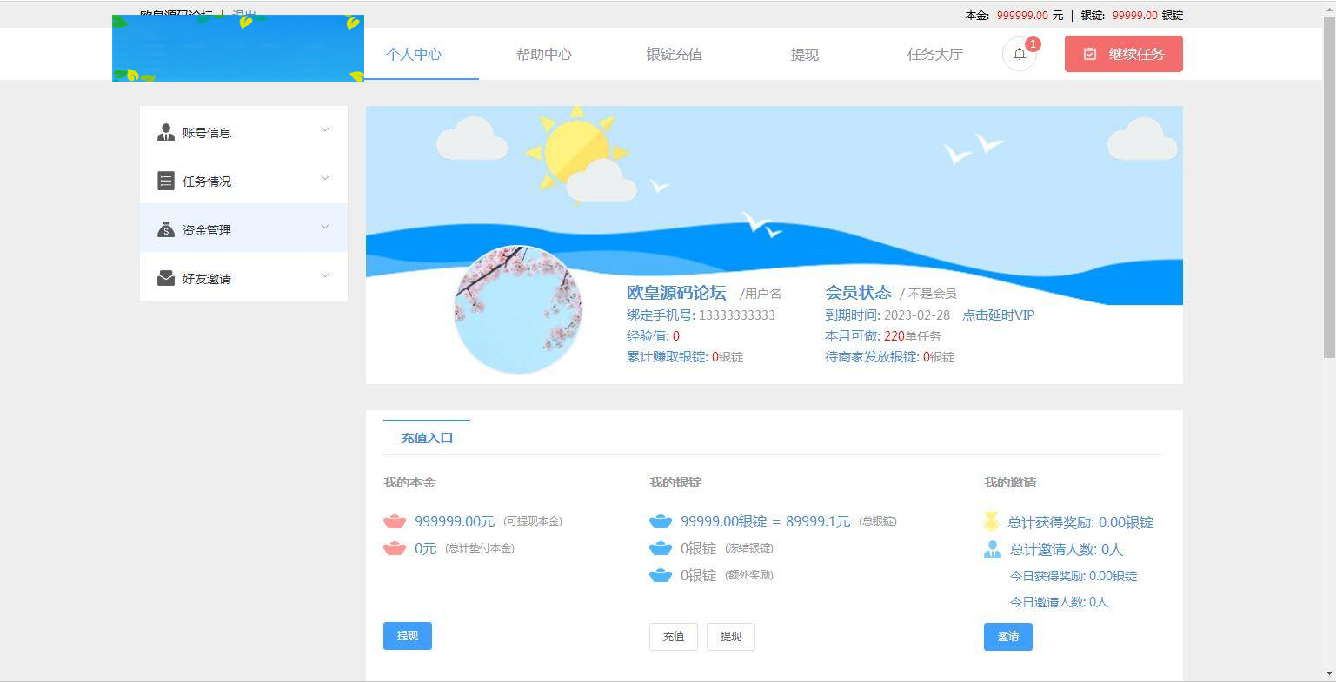Click the gold medal icon beside 总计获得奖励
1336x682 pixels.
coord(991,522)
